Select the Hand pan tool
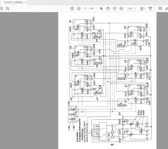The width and height of the screenshot is (168, 149). pyautogui.click(x=108, y=8)
